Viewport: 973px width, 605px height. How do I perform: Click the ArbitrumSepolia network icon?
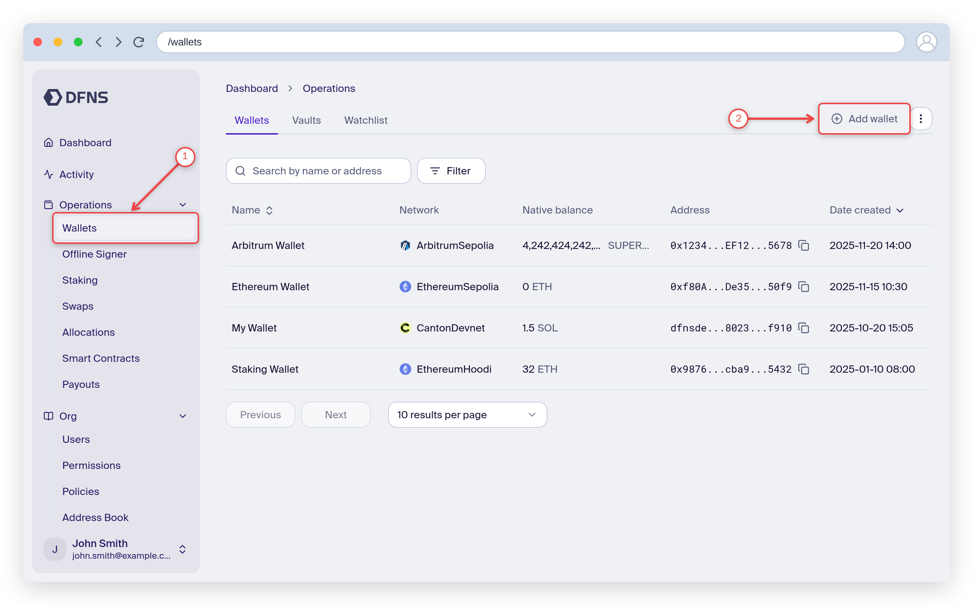click(x=405, y=245)
